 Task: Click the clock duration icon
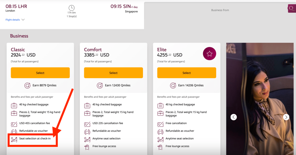click(x=71, y=8)
